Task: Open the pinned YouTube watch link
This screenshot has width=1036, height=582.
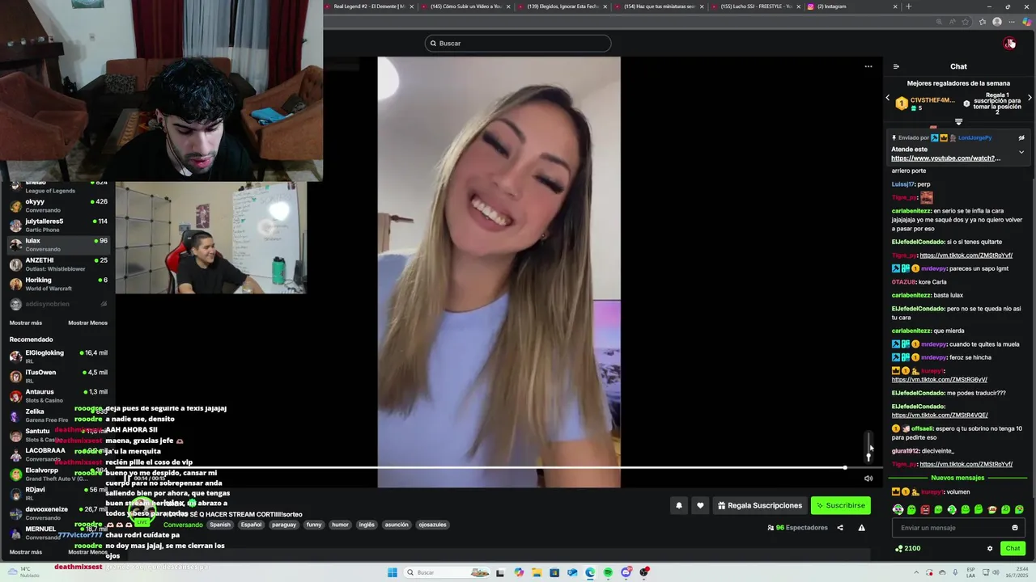Action: click(x=945, y=158)
